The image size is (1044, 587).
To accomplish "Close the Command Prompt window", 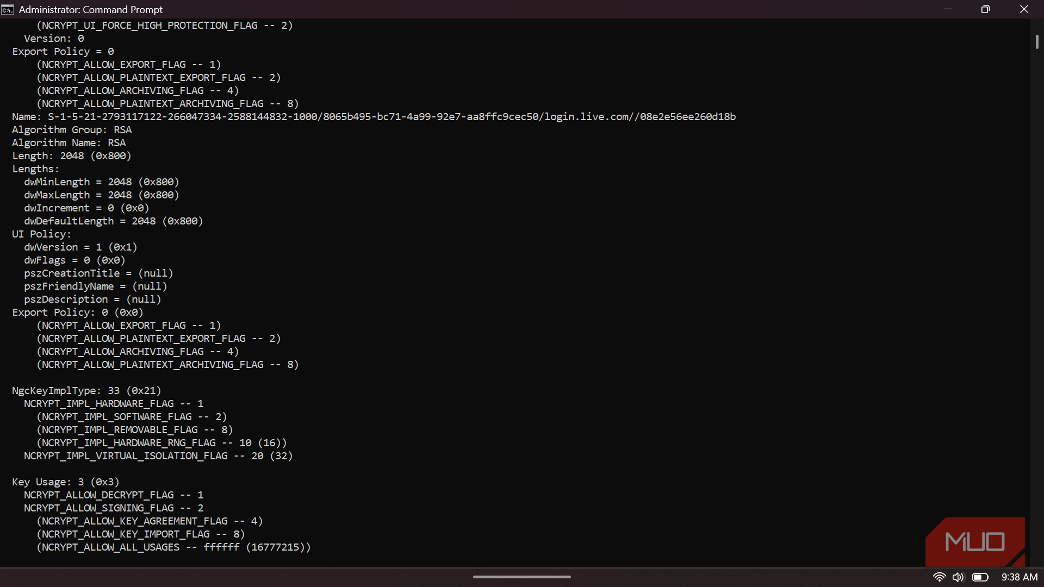I will pyautogui.click(x=1024, y=9).
